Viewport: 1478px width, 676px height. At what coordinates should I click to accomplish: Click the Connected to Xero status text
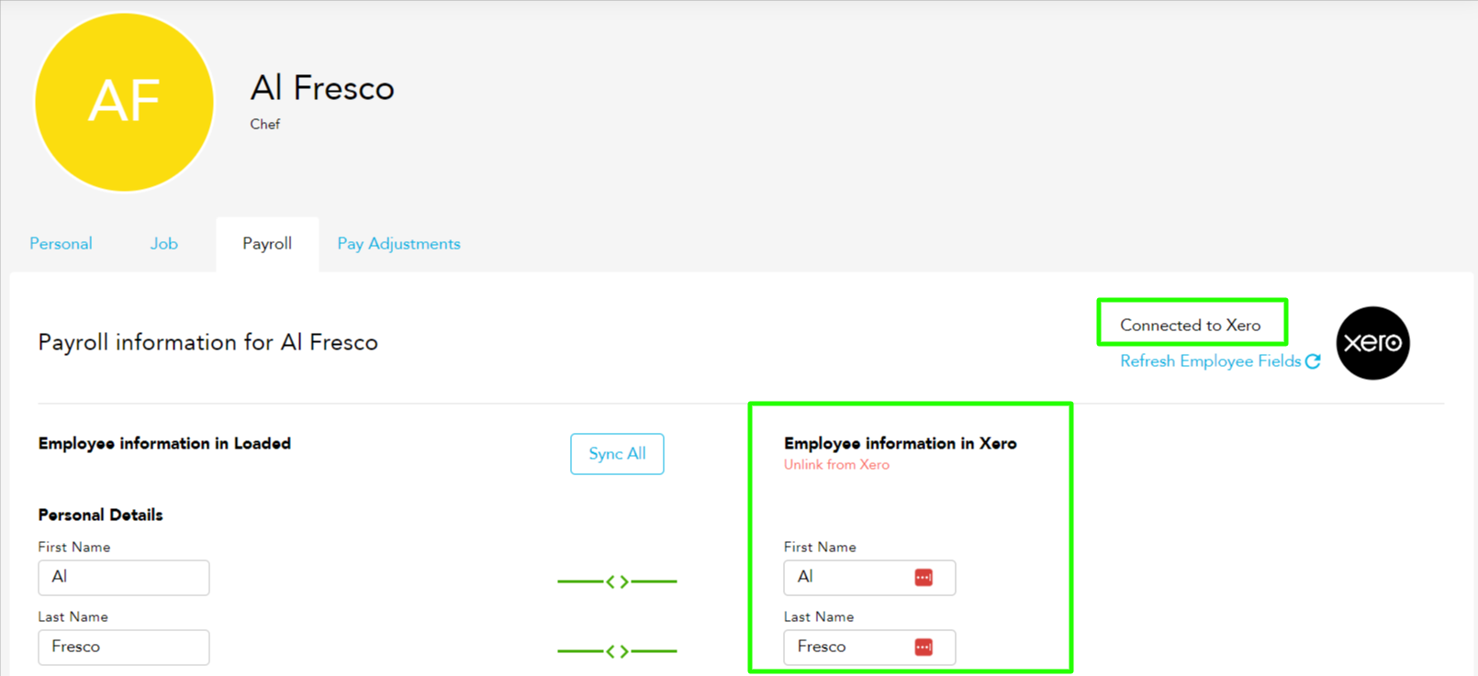[1191, 326]
